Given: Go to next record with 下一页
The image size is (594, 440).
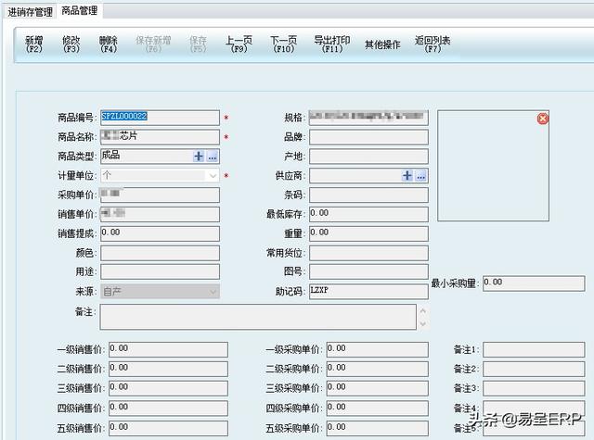Looking at the screenshot, I should tap(283, 45).
